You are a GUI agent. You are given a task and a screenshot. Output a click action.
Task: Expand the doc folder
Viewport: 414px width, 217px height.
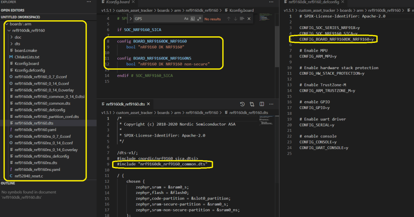pos(17,37)
